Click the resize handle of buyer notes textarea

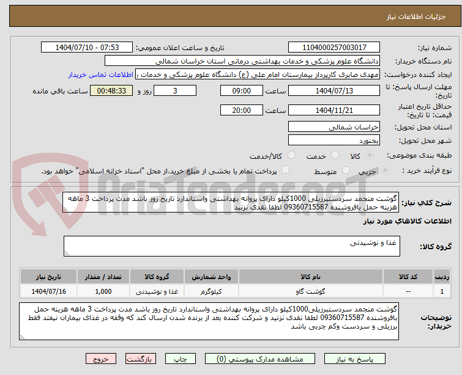coord(22,337)
